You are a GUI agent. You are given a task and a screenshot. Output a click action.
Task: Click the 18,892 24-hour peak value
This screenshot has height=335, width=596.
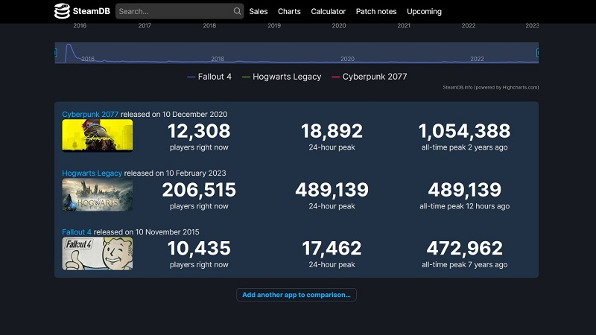332,131
